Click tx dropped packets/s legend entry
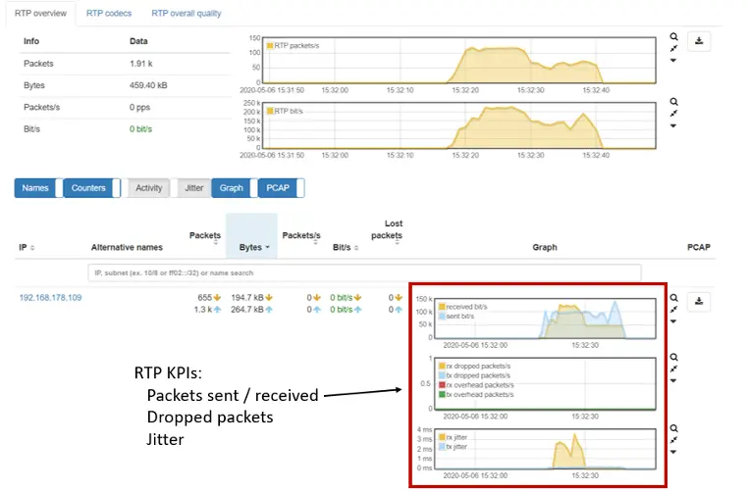Screen dimensions: 748x492 (x=475, y=375)
